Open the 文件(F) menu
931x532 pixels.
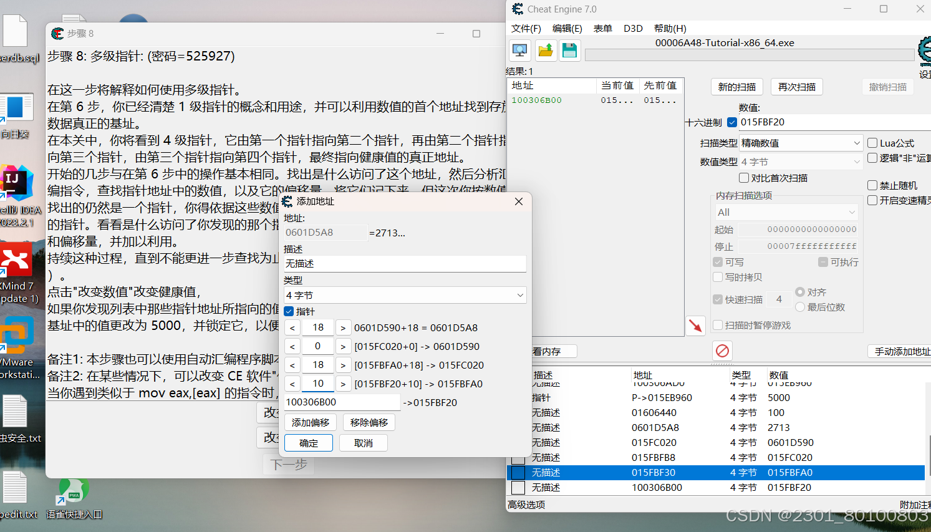click(x=526, y=29)
